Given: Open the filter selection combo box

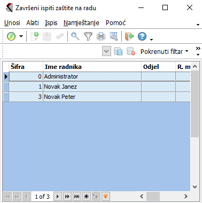Looking at the screenshot, I should (106, 51).
